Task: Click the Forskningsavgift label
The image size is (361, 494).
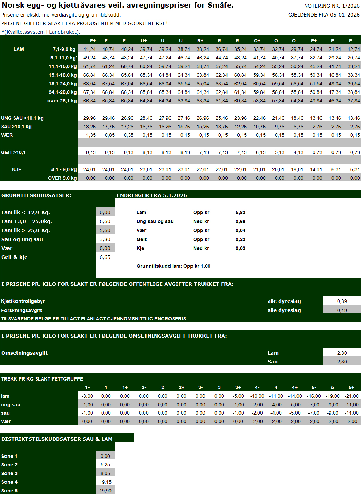Action: (22, 310)
